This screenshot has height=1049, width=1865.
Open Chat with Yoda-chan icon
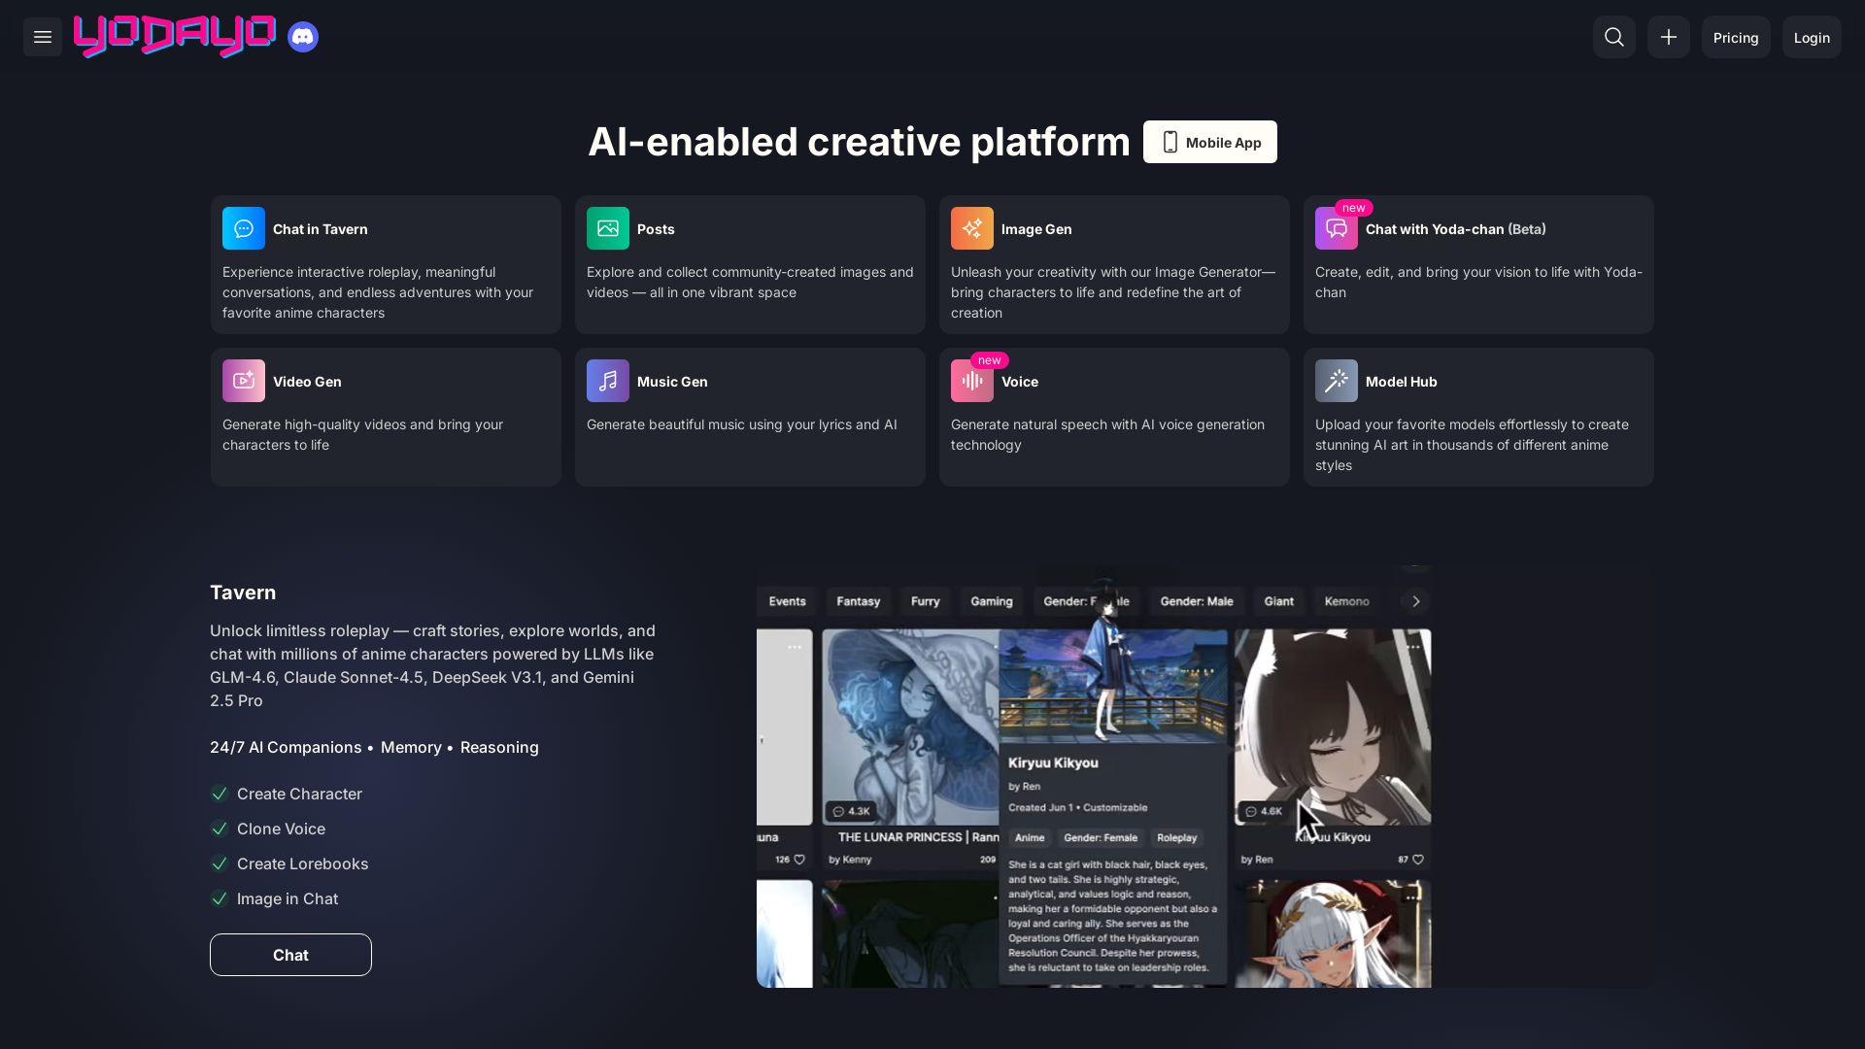click(1337, 229)
